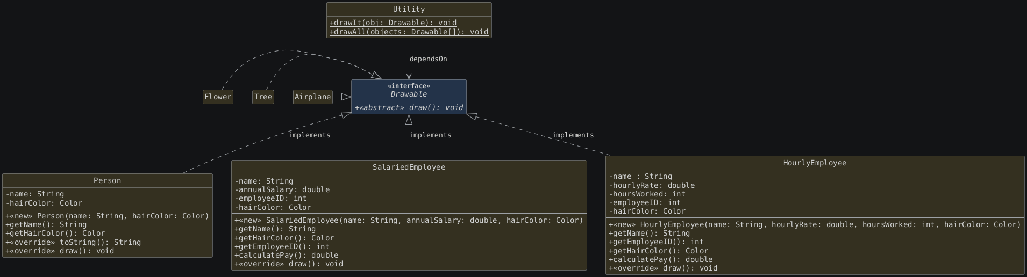The width and height of the screenshot is (1027, 277).
Task: Click HourlyEmployee's getName(): String method
Action: click(649, 233)
